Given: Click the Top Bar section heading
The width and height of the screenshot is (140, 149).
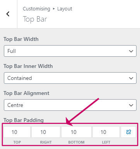Looking at the screenshot, I should (35, 19).
